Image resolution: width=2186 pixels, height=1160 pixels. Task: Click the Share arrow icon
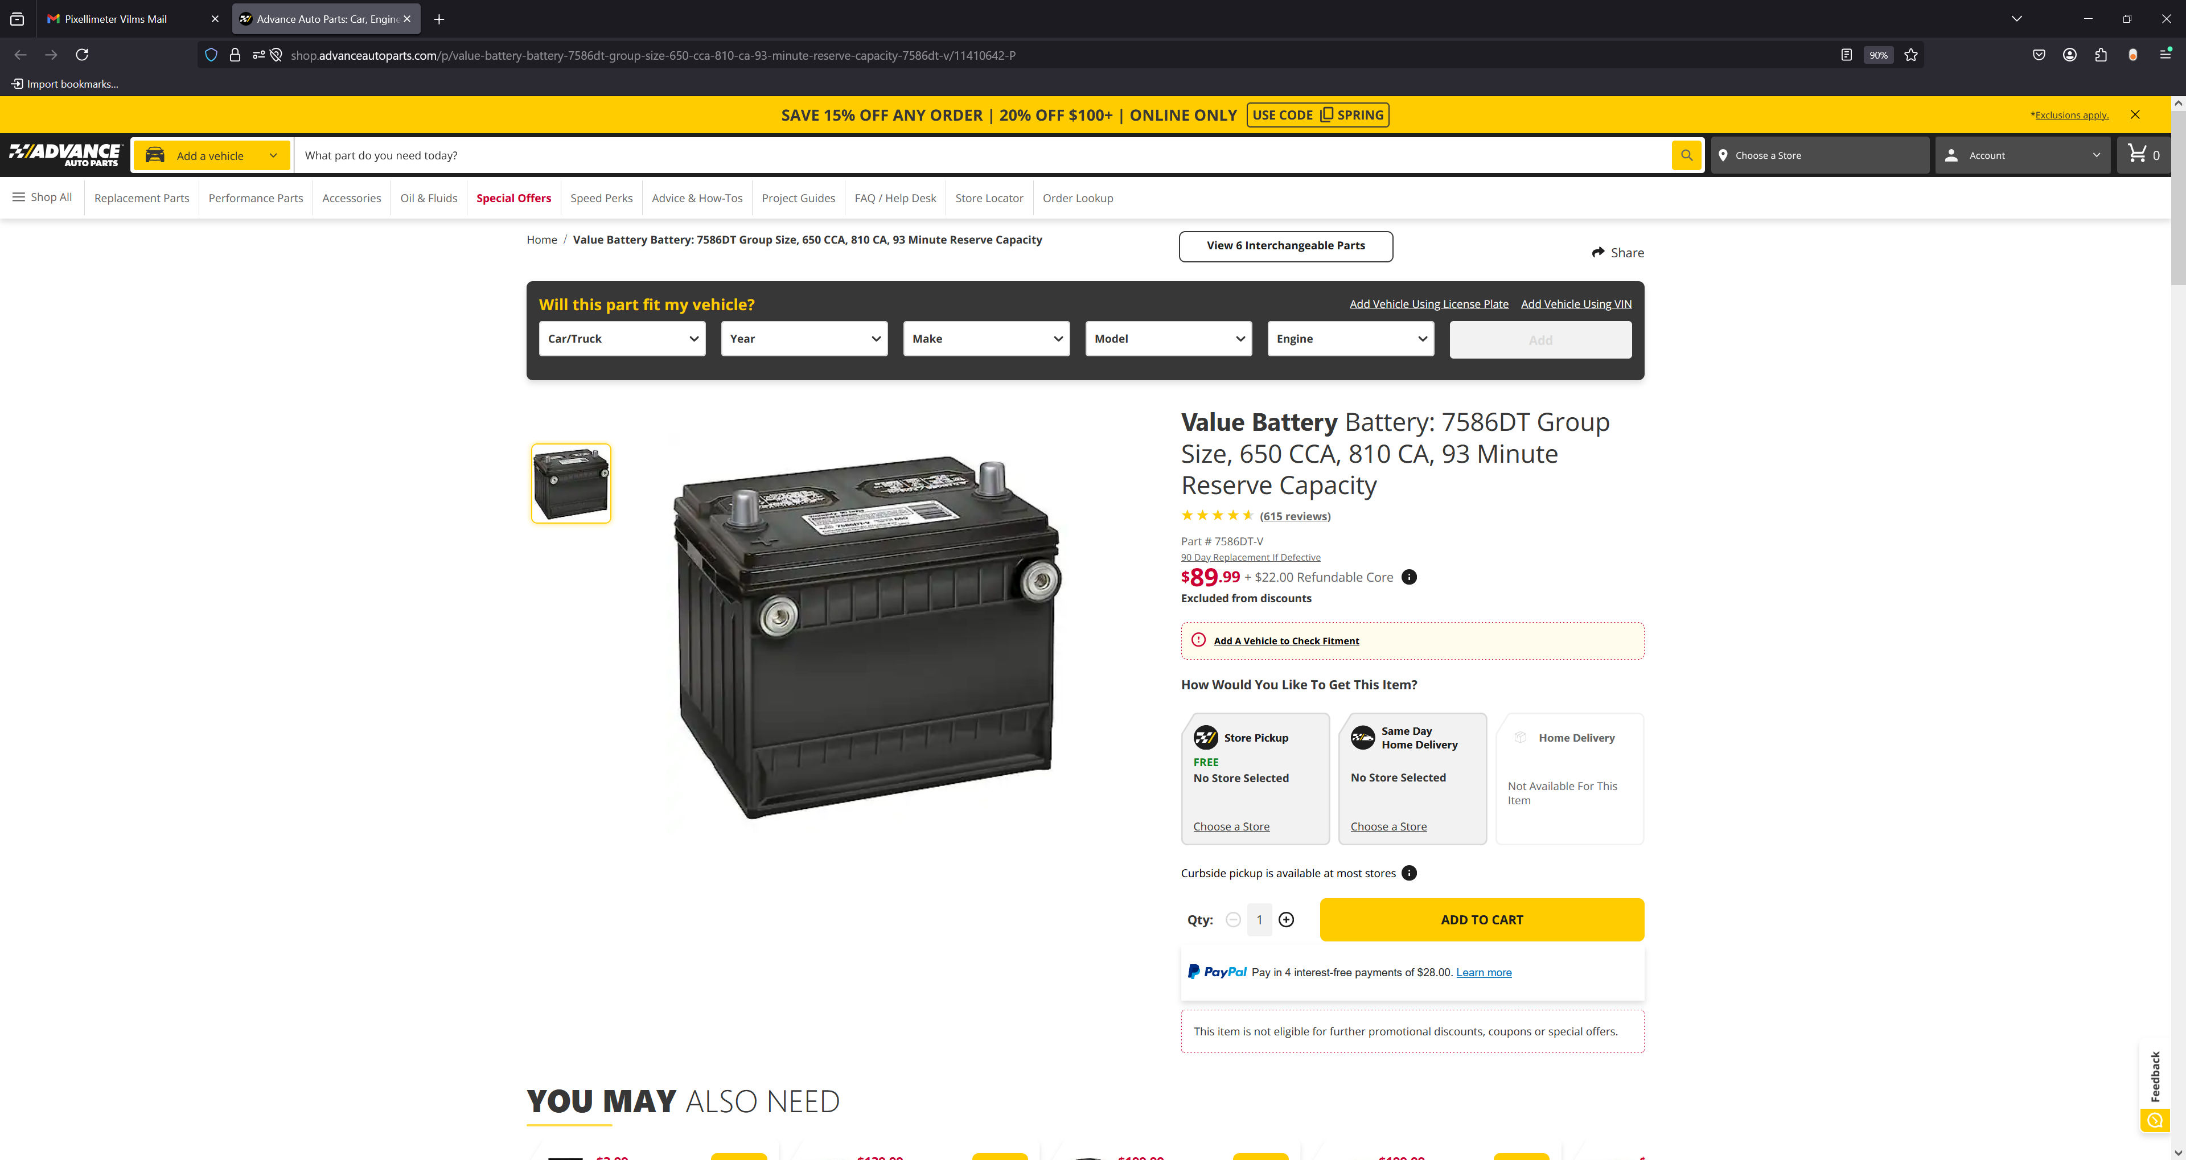pyautogui.click(x=1598, y=252)
